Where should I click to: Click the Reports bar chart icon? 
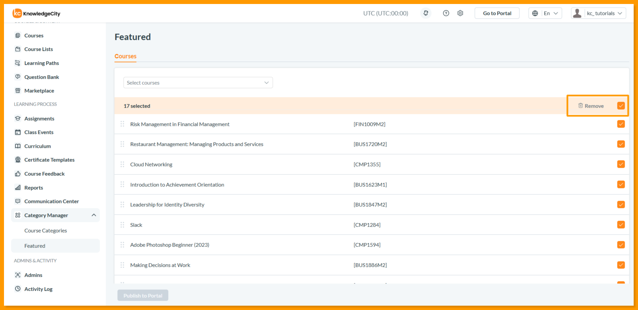(18, 187)
